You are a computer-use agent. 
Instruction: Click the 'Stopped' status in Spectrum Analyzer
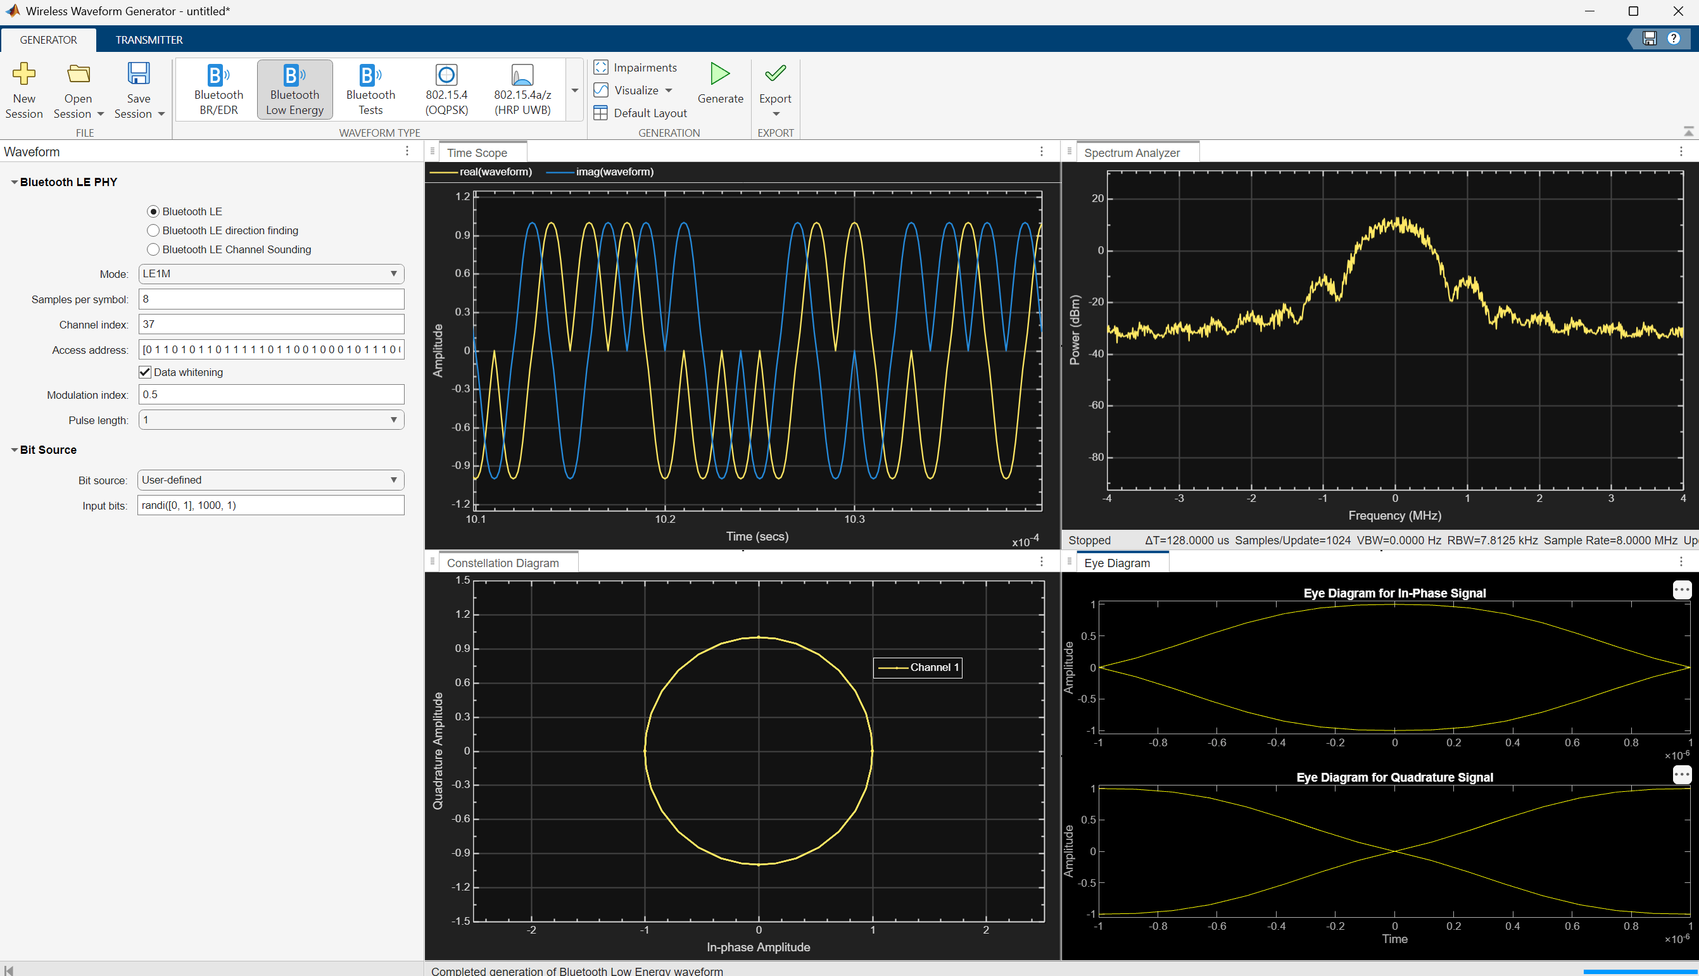click(1090, 541)
